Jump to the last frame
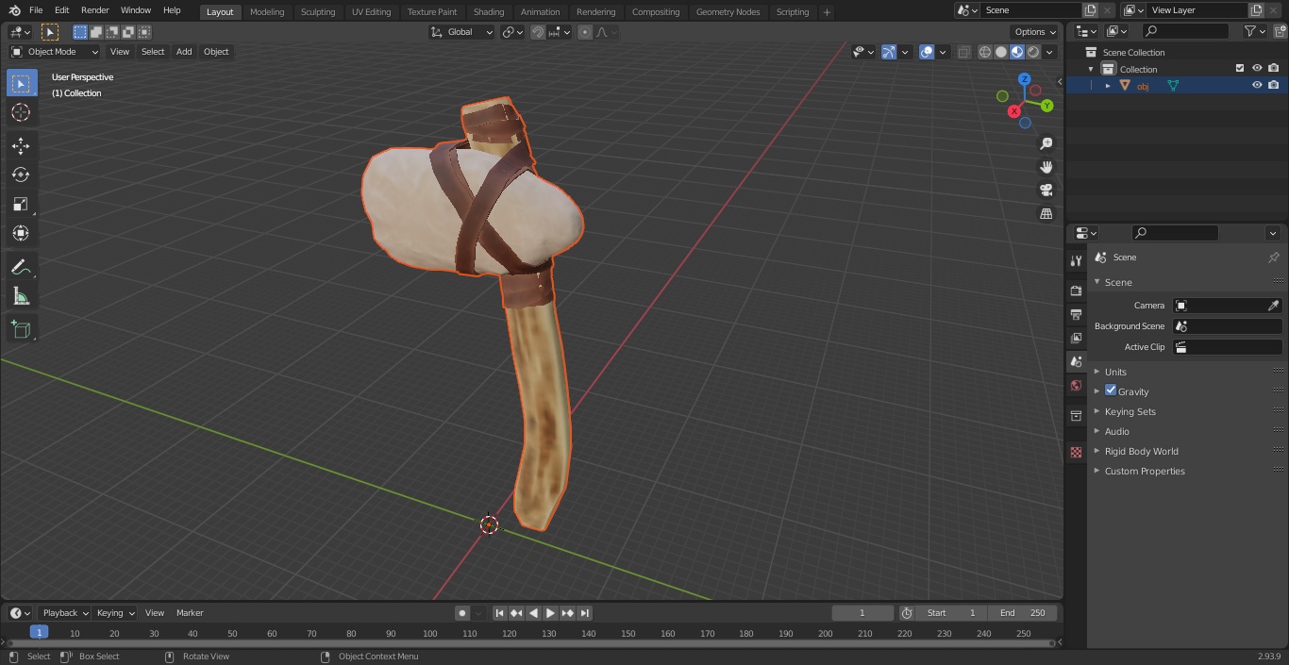 (585, 613)
